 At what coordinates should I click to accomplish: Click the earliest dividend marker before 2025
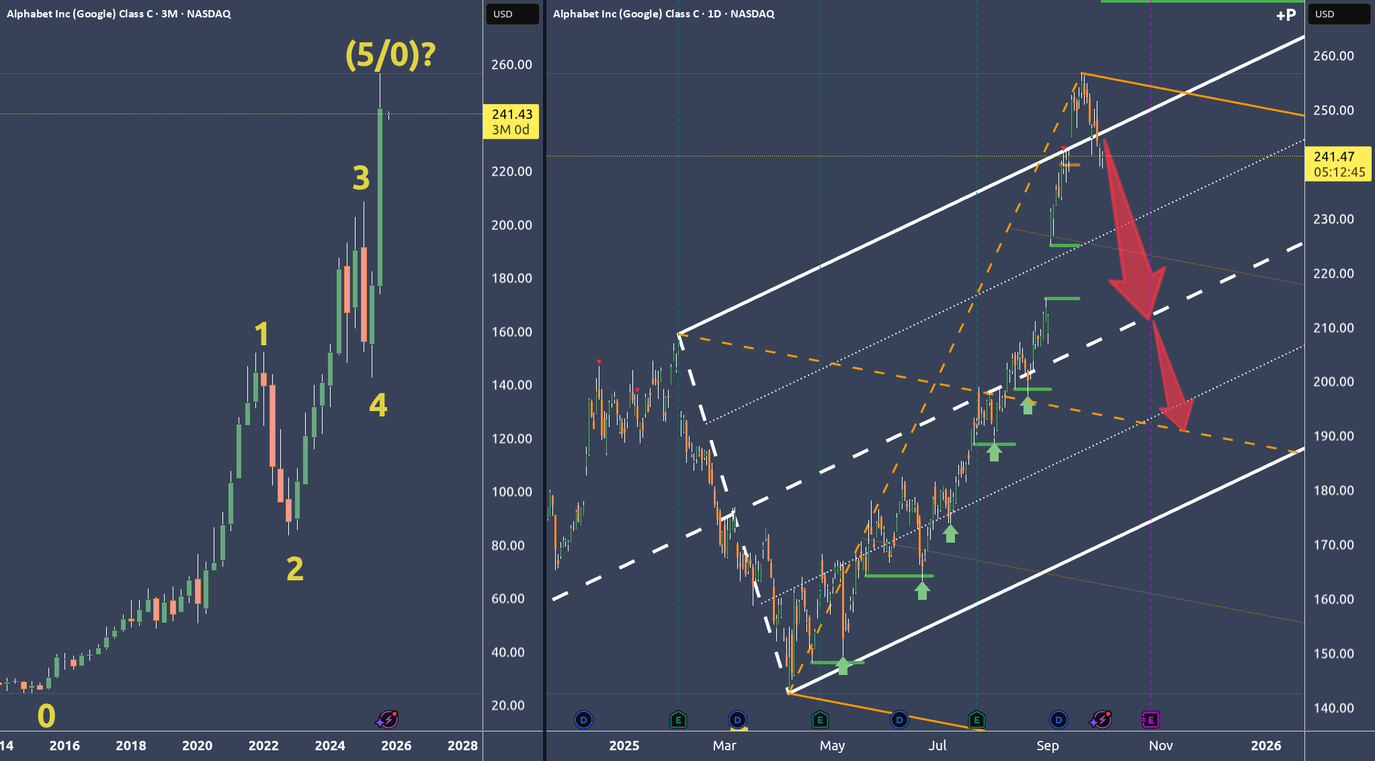(583, 720)
